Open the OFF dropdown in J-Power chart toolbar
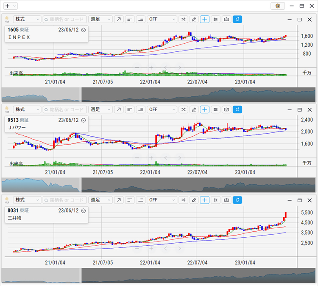318x286 pixels. 162,109
